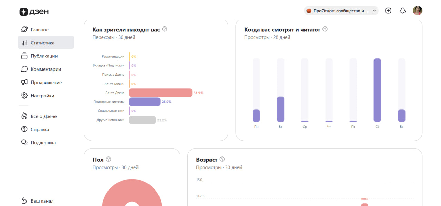Click the Другие источники 22.2% bar
Image resolution: width=441 pixels, height=206 pixels.
[x=142, y=120]
